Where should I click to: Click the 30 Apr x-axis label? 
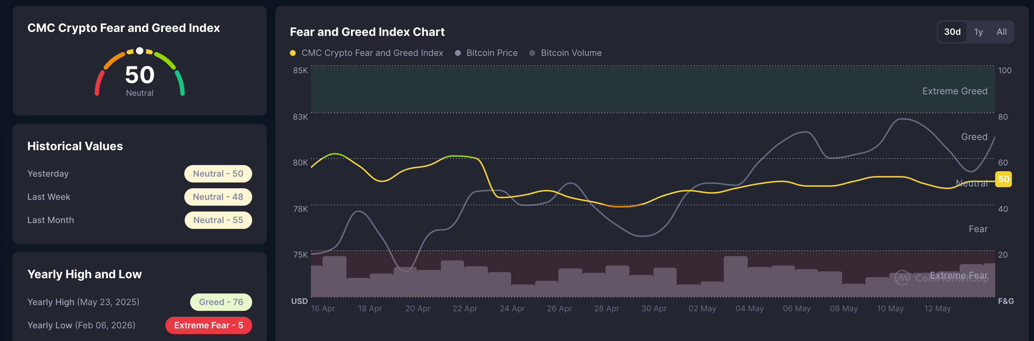tap(653, 308)
